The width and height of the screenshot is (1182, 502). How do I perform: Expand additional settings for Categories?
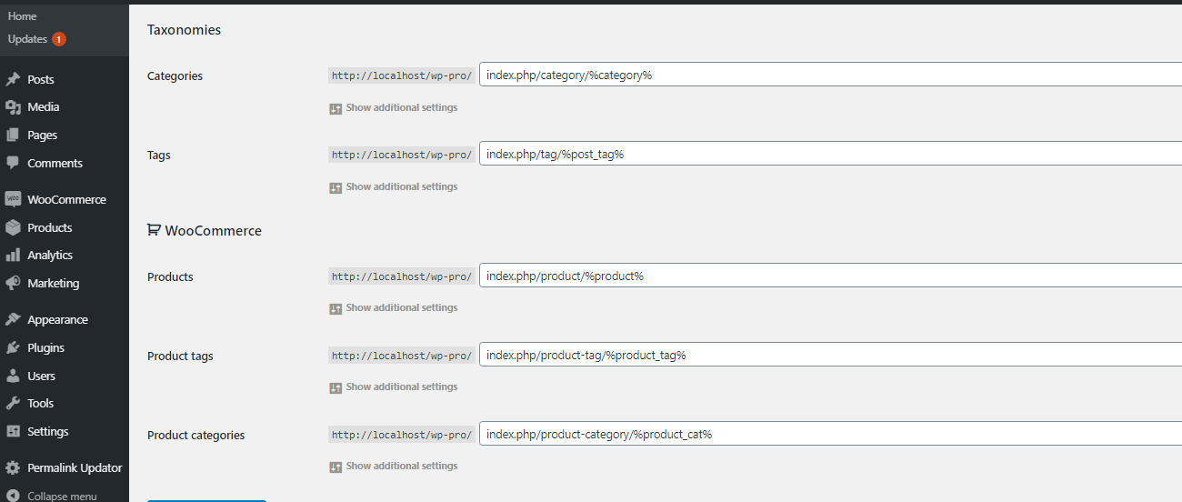point(402,107)
